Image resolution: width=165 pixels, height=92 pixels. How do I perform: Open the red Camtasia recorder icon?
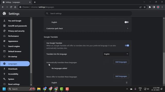pyautogui.click(x=67, y=89)
